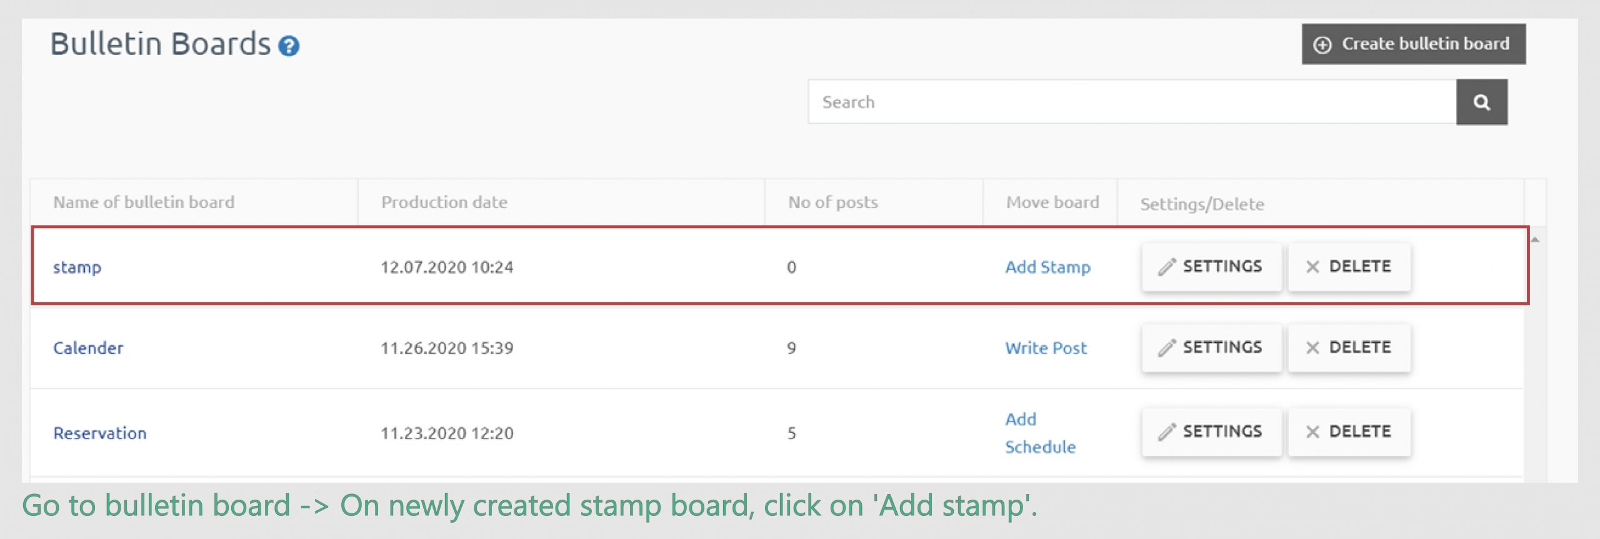Open Settings for the Reservation board
This screenshot has width=1600, height=539.
pos(1211,432)
